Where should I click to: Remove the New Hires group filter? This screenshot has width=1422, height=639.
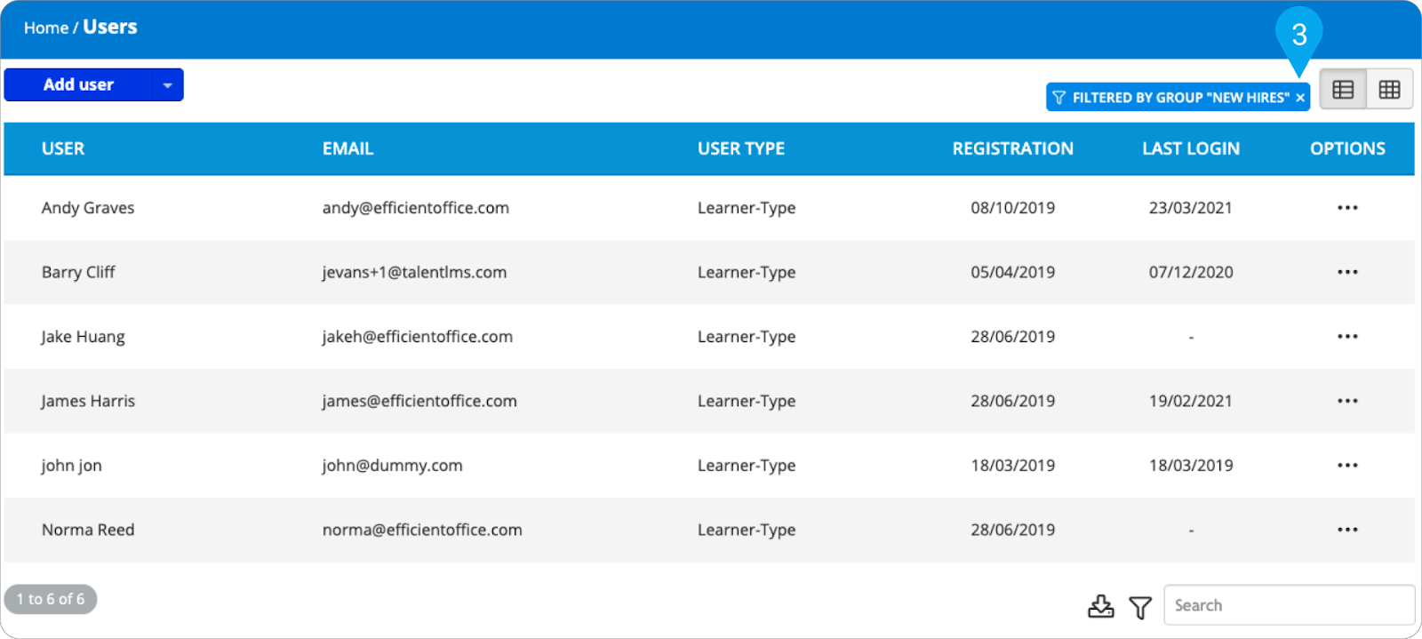coord(1300,98)
